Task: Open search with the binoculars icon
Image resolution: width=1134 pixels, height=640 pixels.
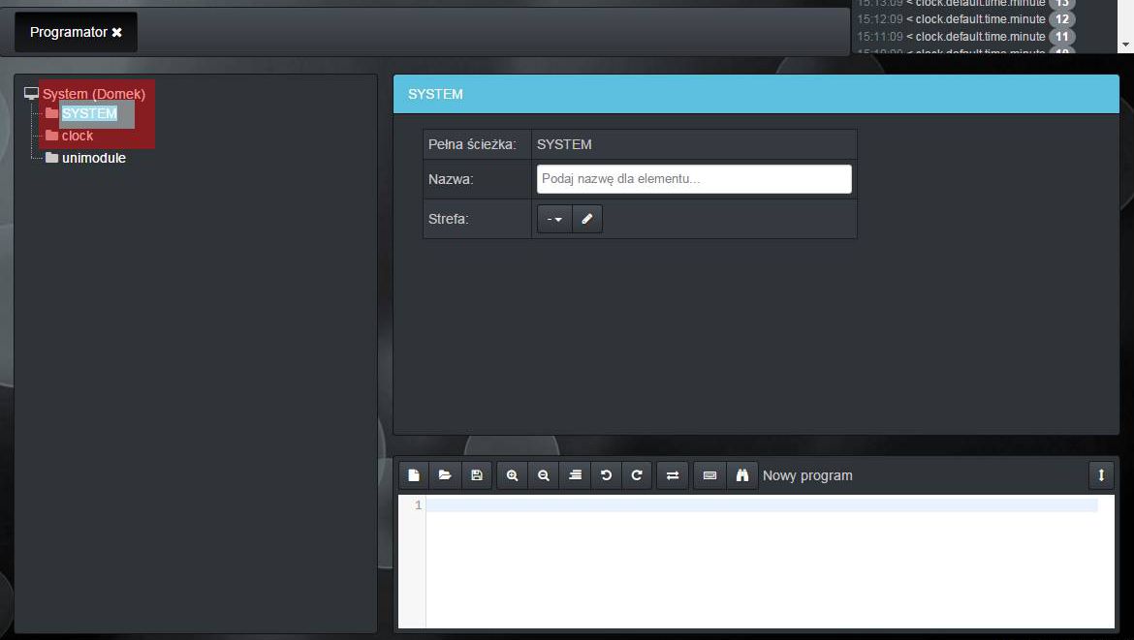Action: point(742,475)
